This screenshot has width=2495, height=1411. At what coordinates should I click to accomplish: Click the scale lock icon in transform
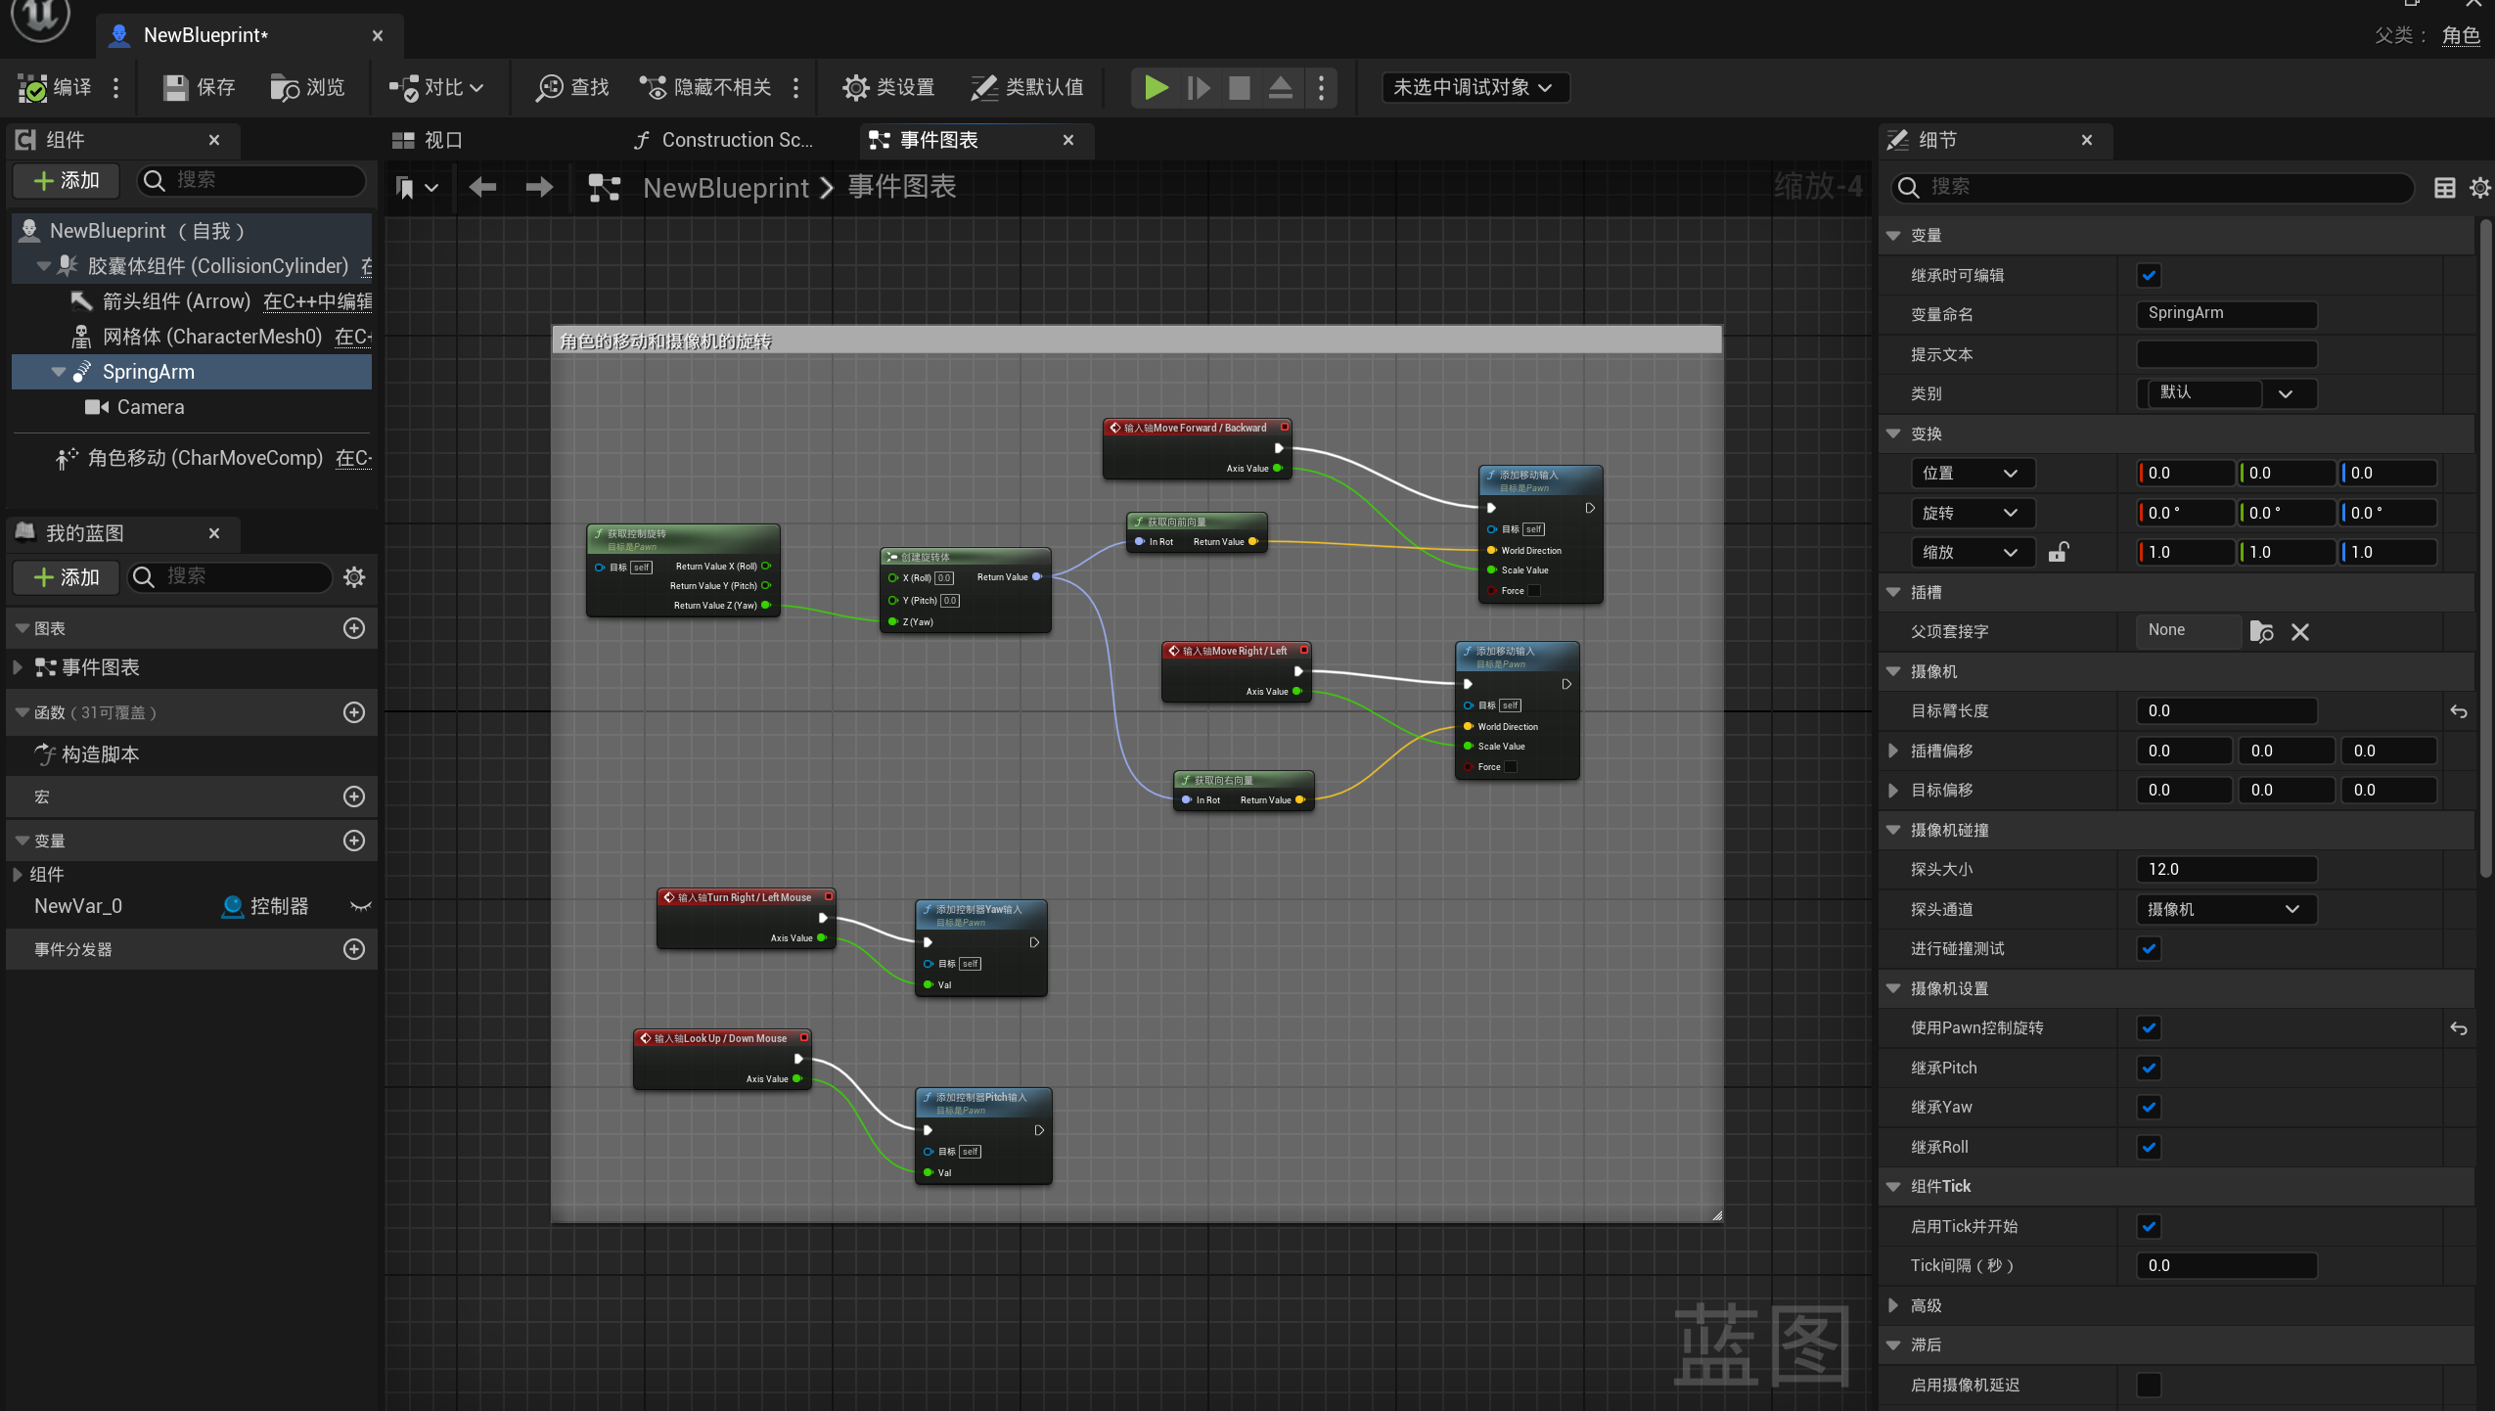[2058, 553]
